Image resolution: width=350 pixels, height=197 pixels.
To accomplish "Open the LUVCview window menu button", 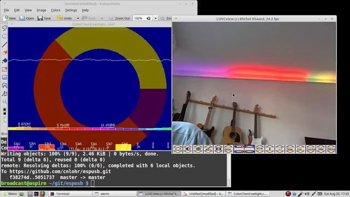I will coord(176,19).
